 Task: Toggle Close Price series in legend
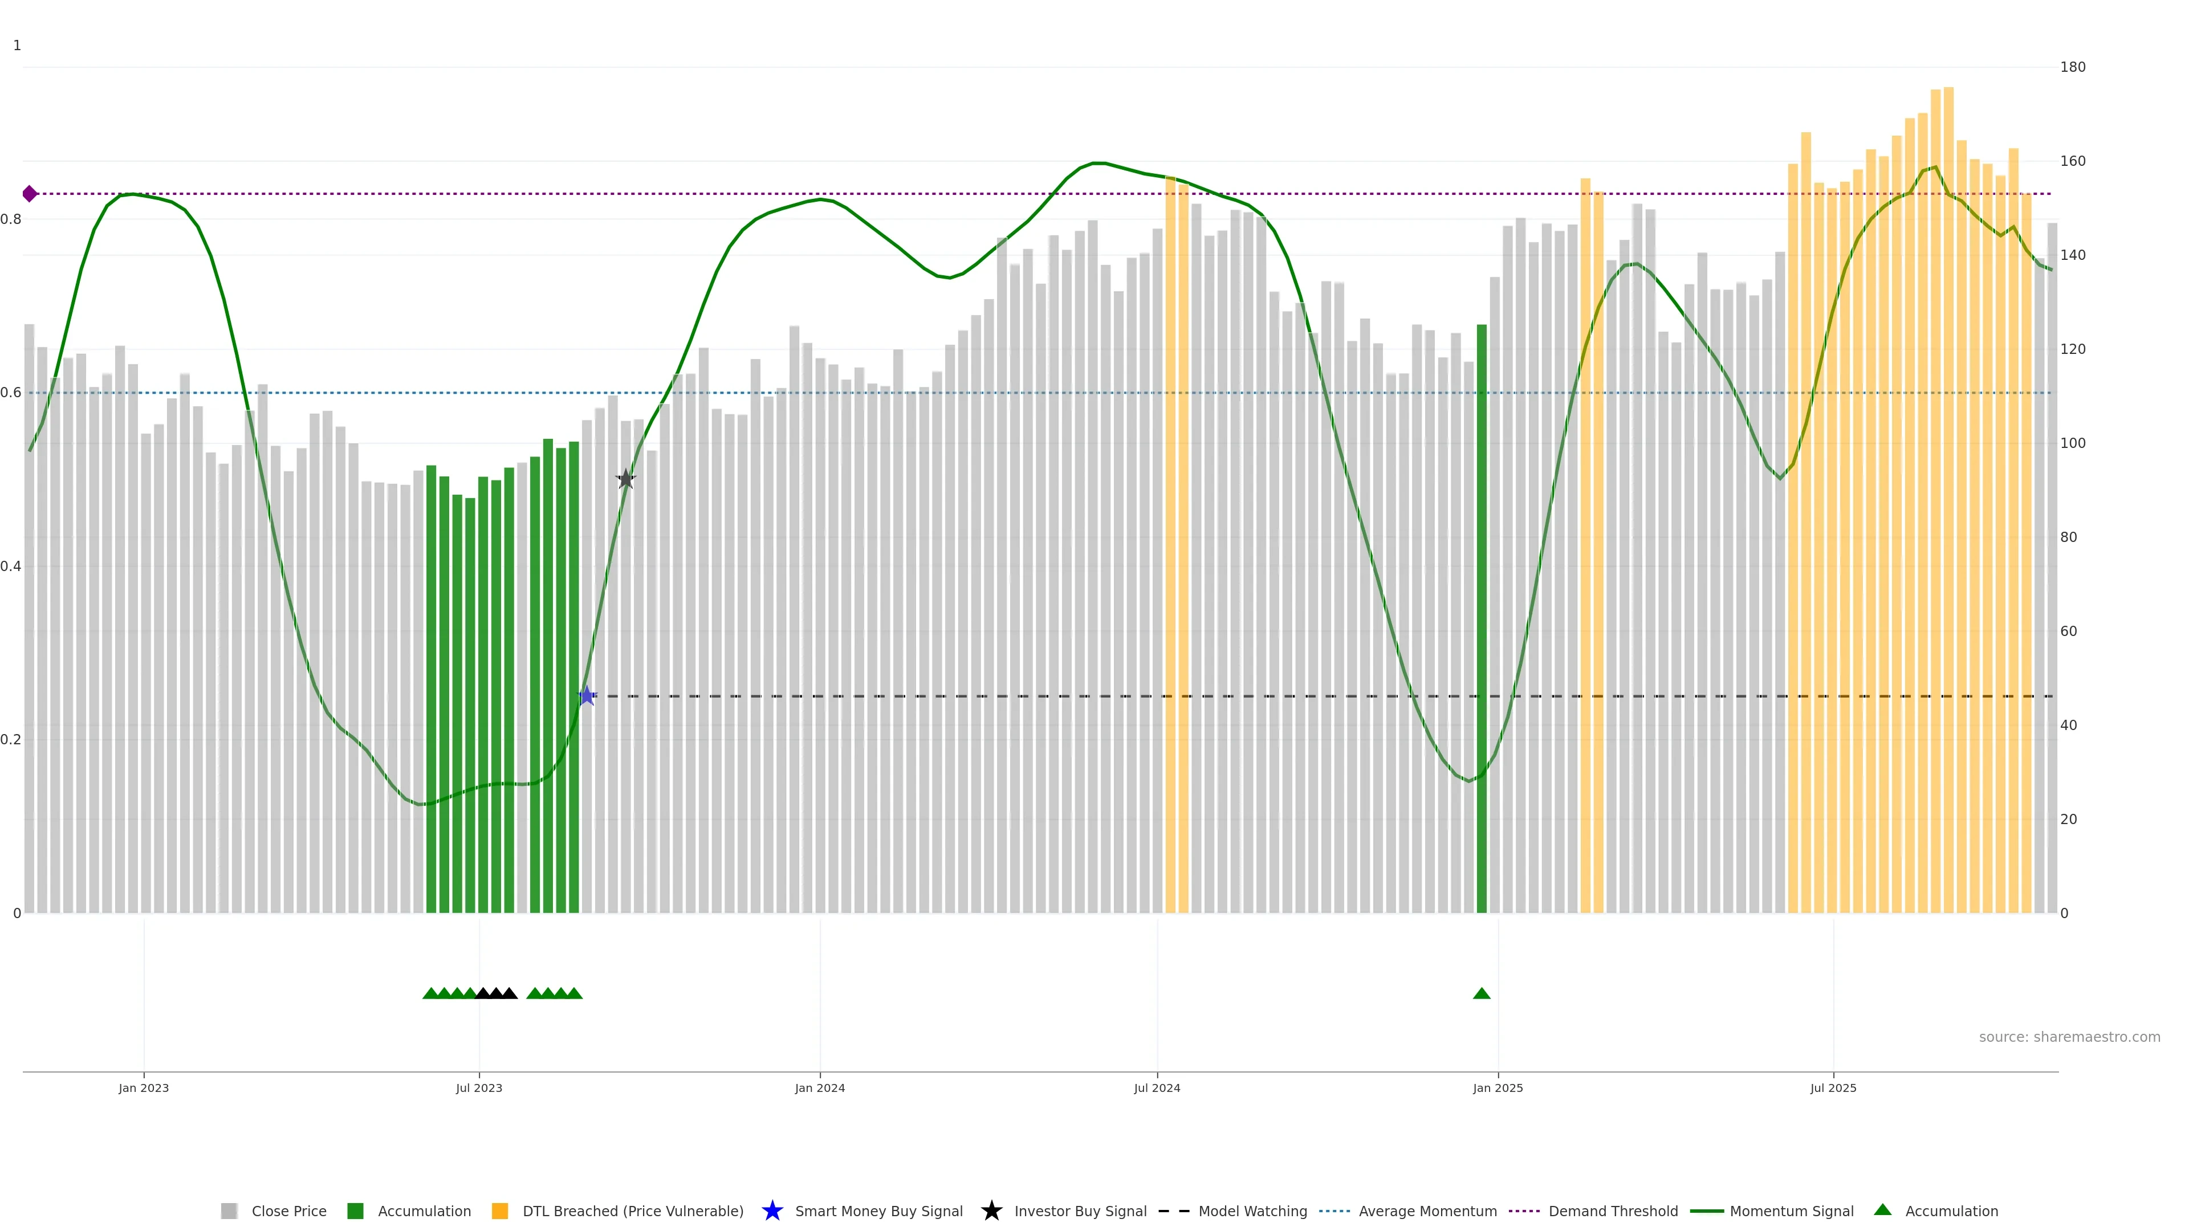pyautogui.click(x=288, y=1210)
